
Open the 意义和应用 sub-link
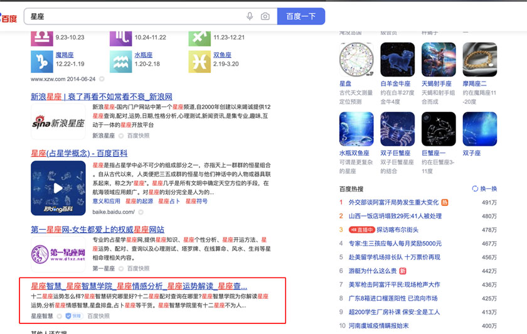106,201
